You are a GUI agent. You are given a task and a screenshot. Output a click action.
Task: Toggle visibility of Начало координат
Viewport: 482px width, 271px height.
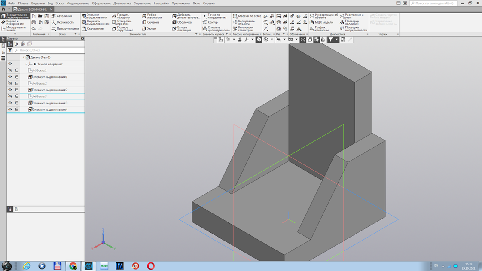(x=10, y=64)
